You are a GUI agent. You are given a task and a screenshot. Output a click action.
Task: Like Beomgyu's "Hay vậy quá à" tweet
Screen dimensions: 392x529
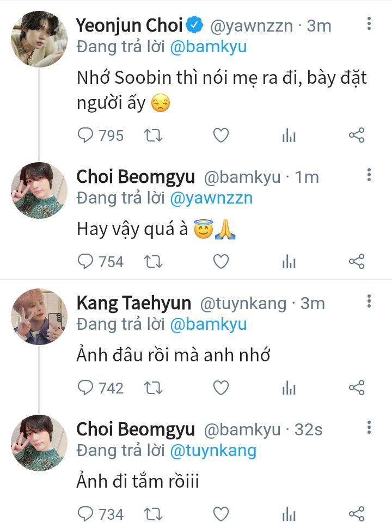[220, 262]
